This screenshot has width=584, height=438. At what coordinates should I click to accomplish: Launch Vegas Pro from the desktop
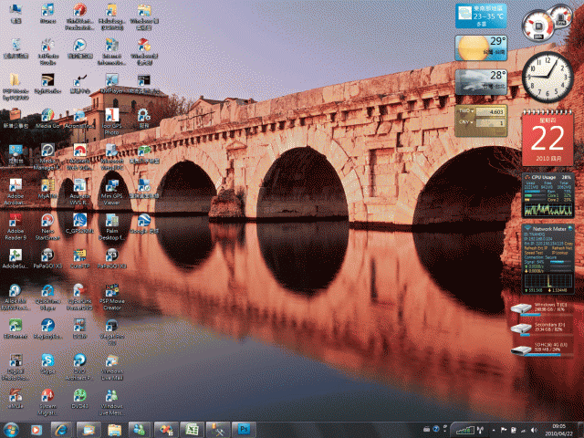tap(111, 324)
